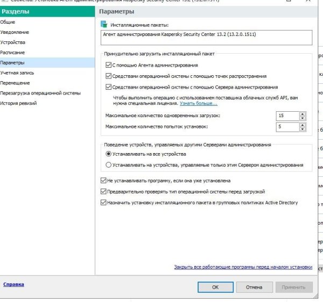The width and height of the screenshot is (323, 302).
Task: Click the installation attempts field showing 5
Action: click(287, 127)
